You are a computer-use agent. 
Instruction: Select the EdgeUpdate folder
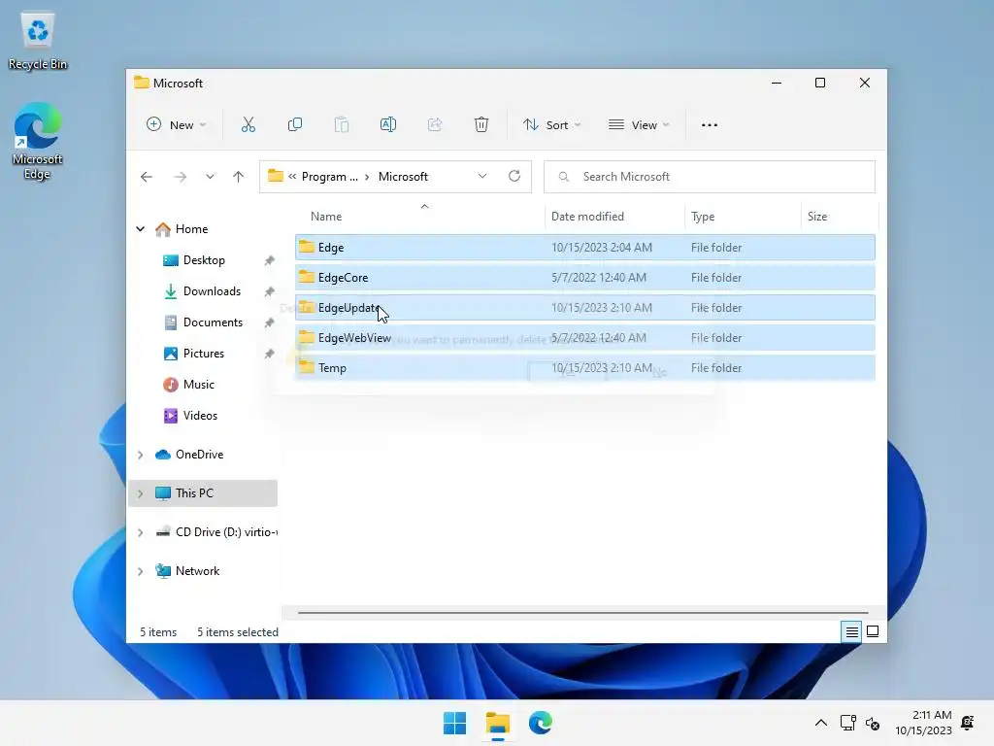(584, 308)
